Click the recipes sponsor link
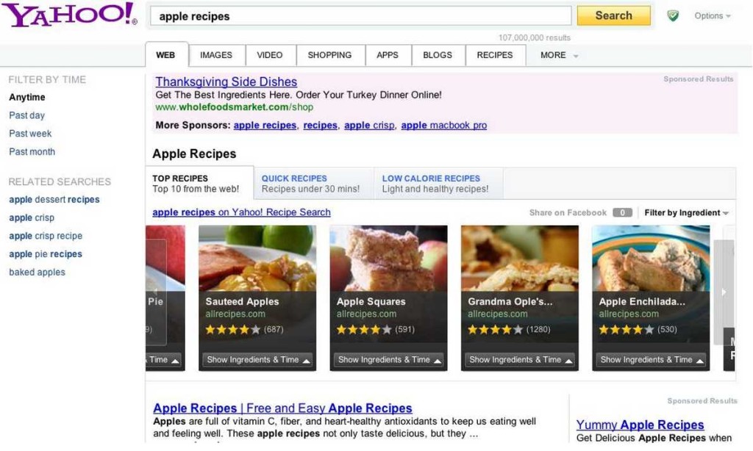 (321, 125)
